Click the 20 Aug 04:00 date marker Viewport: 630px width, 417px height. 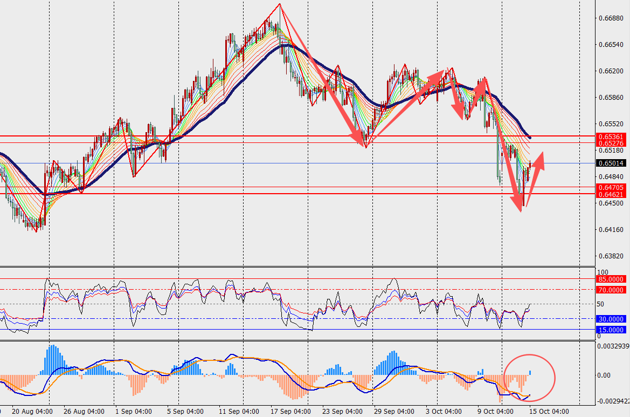point(32,412)
